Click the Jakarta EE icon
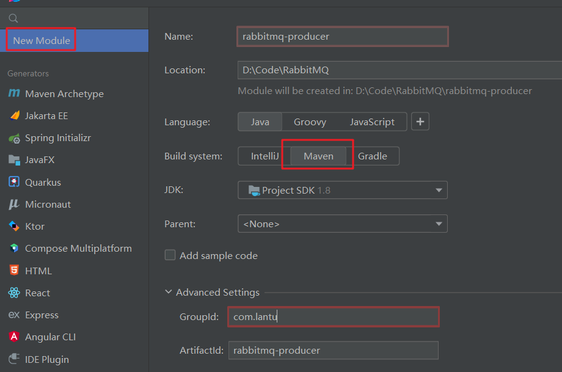 coord(14,115)
